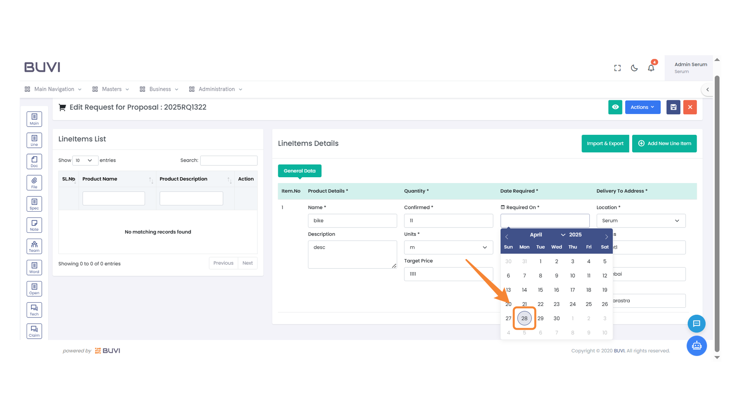The height and width of the screenshot is (417, 741).
Task: Click the blue save disk icon
Action: click(x=673, y=107)
